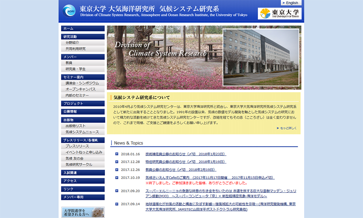Open the リンク menu item
Image resolution: width=363 pixels, height=218 pixels.
[x=83, y=189]
